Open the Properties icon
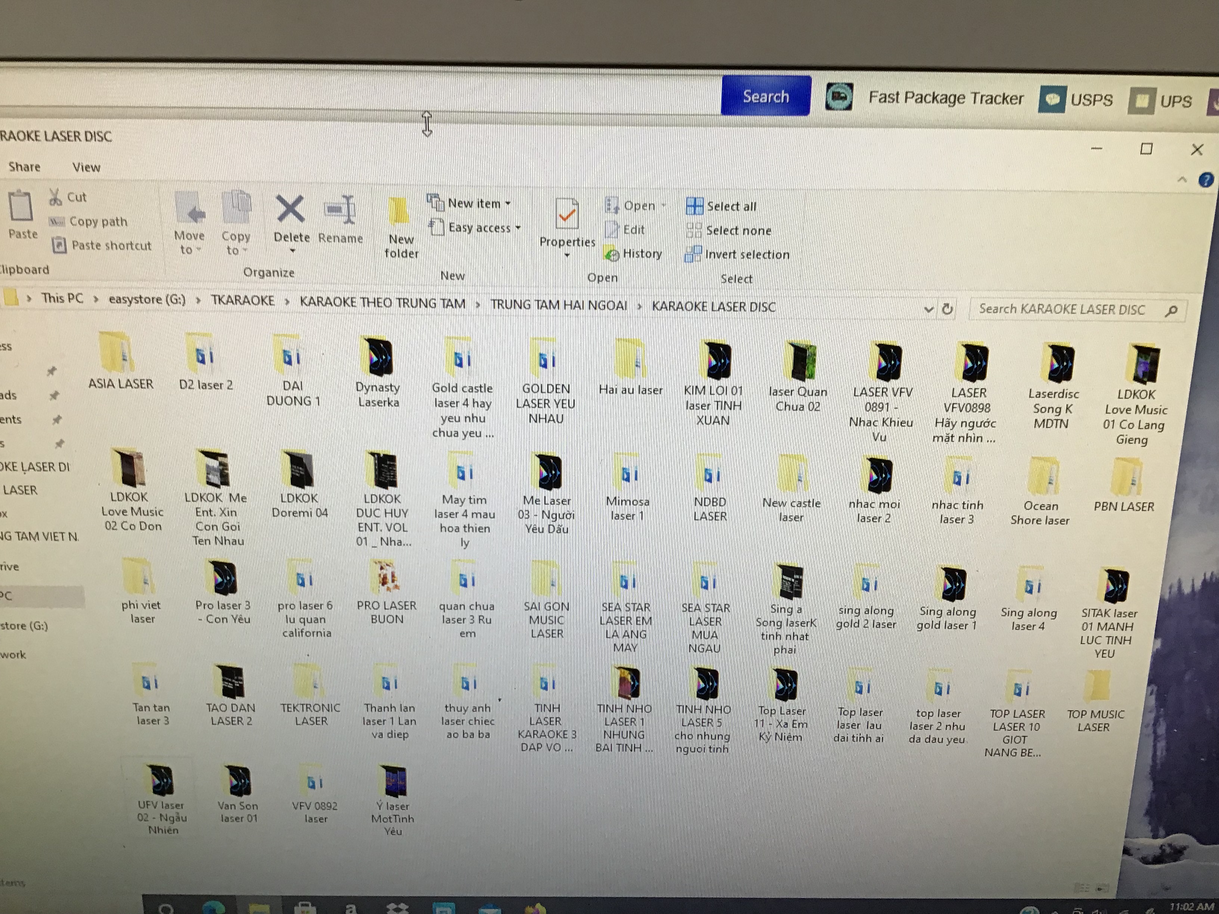The height and width of the screenshot is (914, 1219). 567,215
